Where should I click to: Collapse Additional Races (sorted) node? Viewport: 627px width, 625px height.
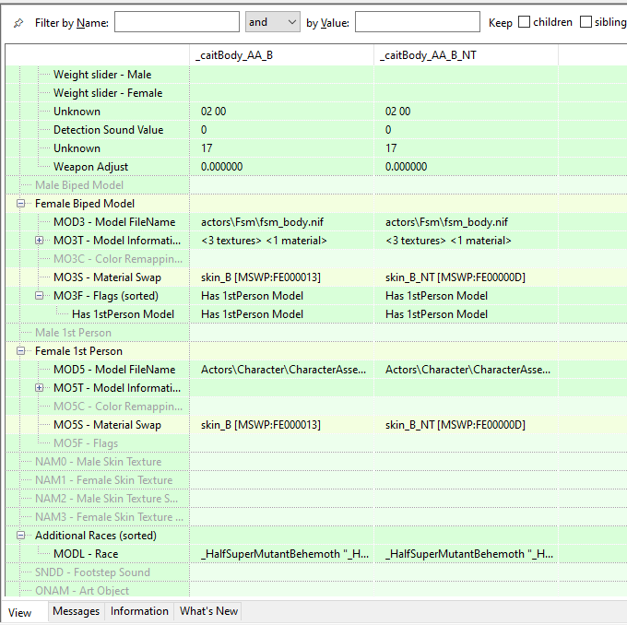[x=21, y=536]
